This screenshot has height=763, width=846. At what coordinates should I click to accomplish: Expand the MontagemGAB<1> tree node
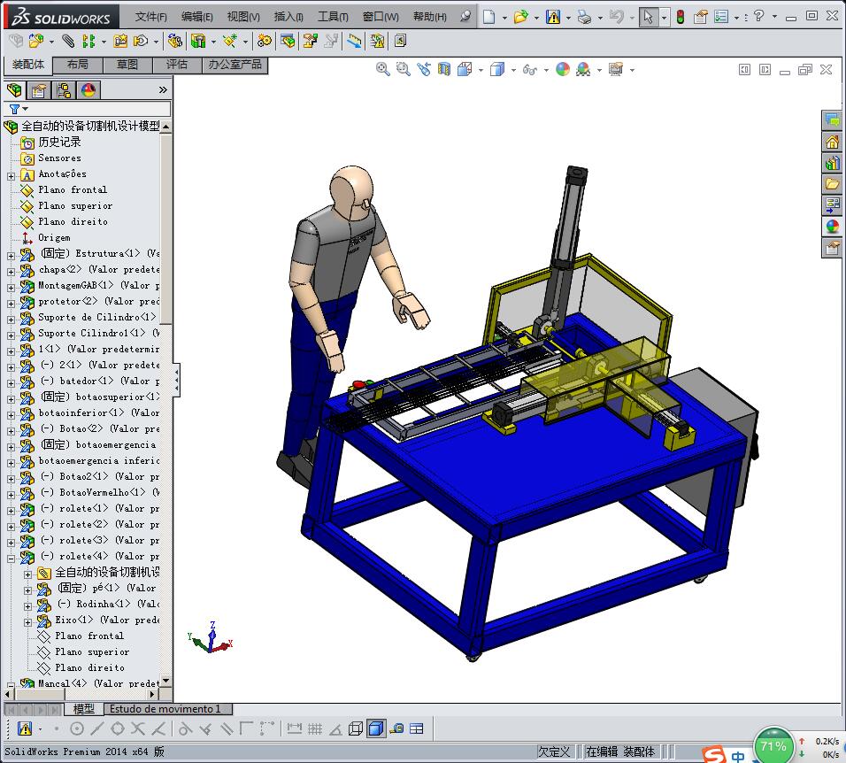point(12,286)
